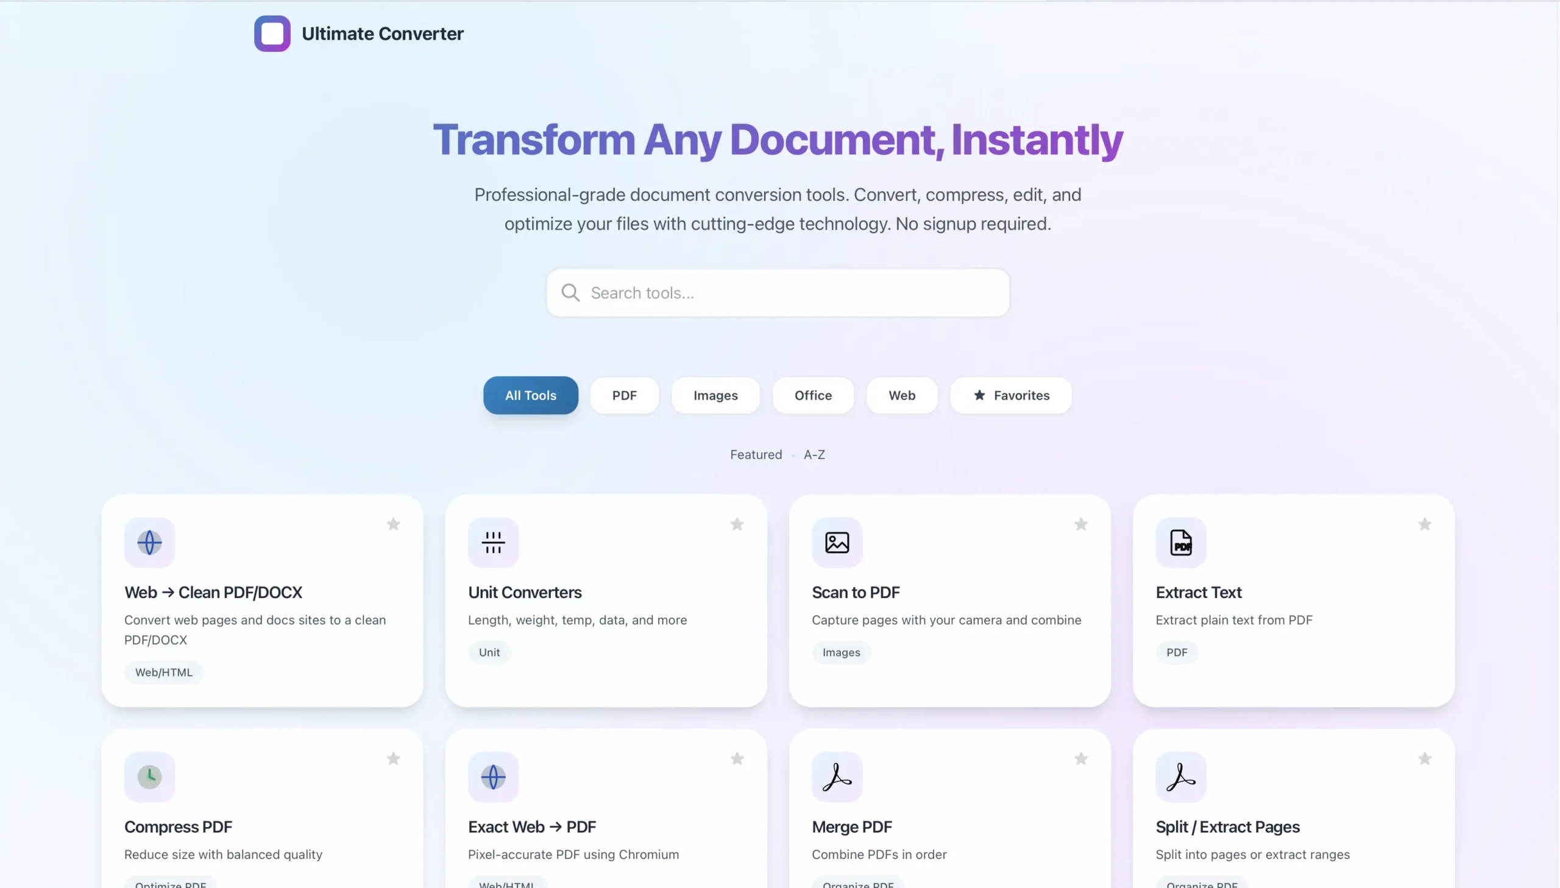Click "Combine PDFs in order" description
This screenshot has width=1560, height=888.
pyautogui.click(x=879, y=854)
